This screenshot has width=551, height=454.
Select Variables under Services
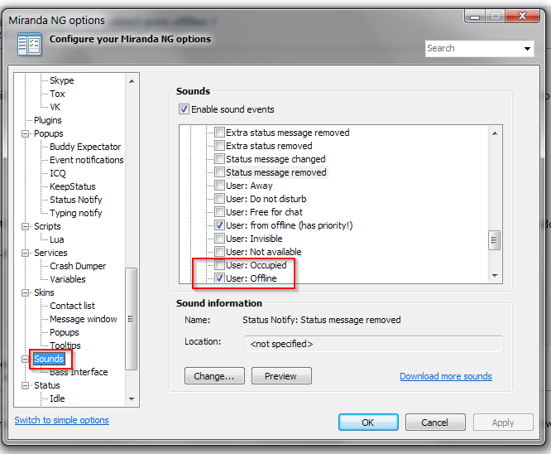68,279
